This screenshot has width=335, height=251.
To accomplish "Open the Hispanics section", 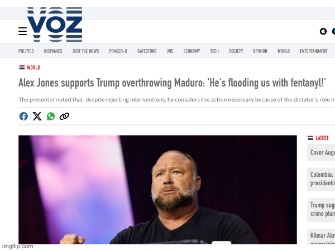I will (x=53, y=51).
